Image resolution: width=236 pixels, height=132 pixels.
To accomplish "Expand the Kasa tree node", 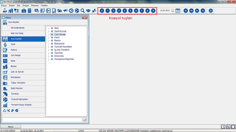I will pyautogui.click(x=49, y=37).
